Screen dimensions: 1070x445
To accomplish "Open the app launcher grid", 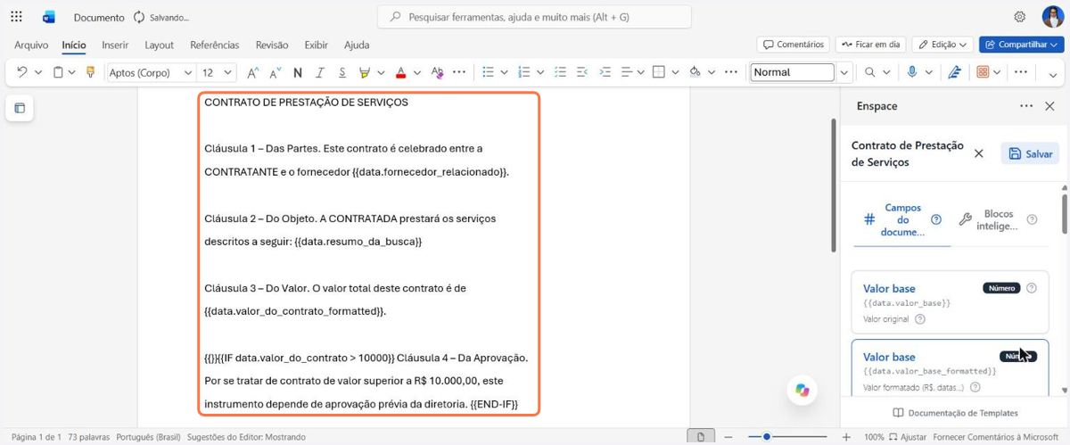I will [x=16, y=17].
